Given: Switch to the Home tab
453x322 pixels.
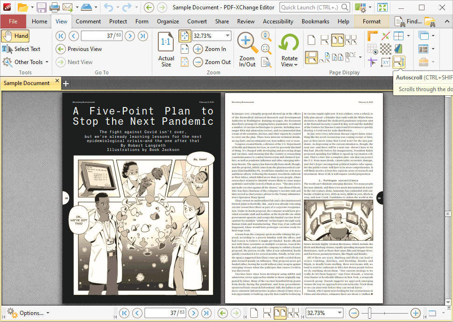Looking at the screenshot, I should click(x=39, y=21).
